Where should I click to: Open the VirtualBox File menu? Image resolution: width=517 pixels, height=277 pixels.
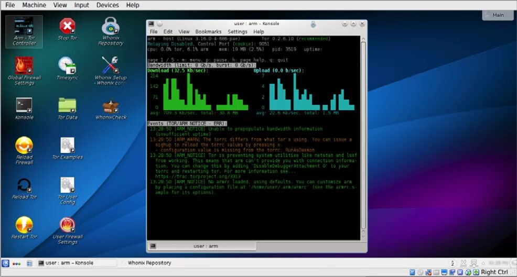point(10,5)
